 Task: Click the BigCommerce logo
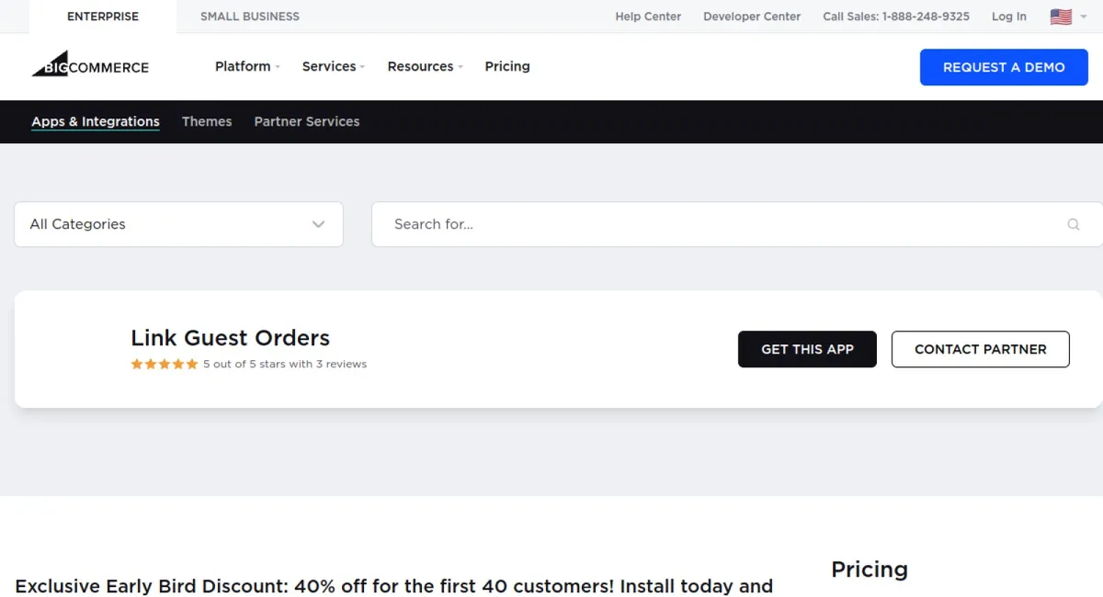click(90, 66)
